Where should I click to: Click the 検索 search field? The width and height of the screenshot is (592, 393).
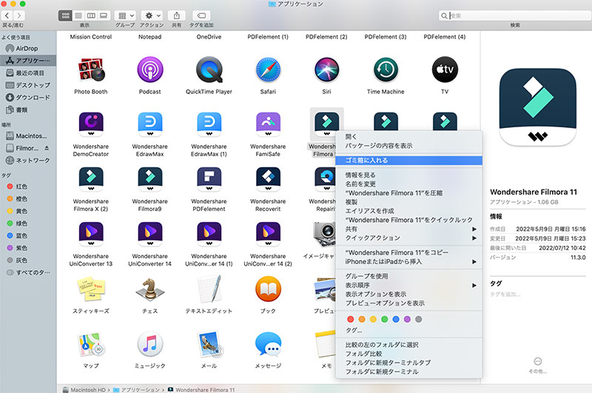(x=515, y=16)
